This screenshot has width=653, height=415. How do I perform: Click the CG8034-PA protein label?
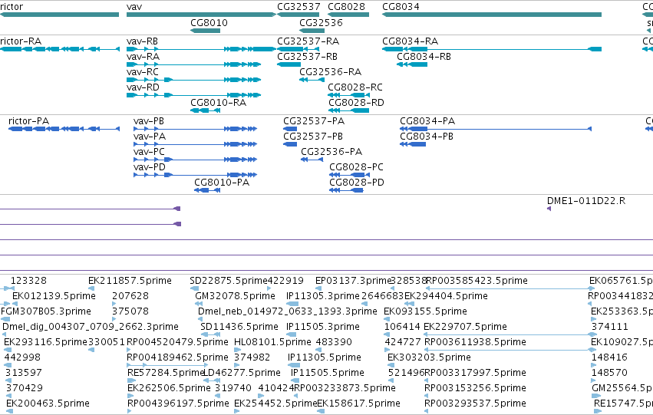point(427,121)
